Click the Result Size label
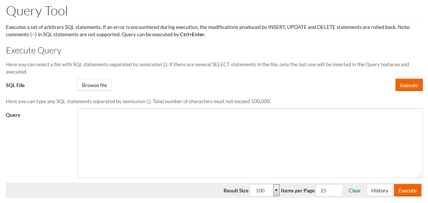 (236, 191)
